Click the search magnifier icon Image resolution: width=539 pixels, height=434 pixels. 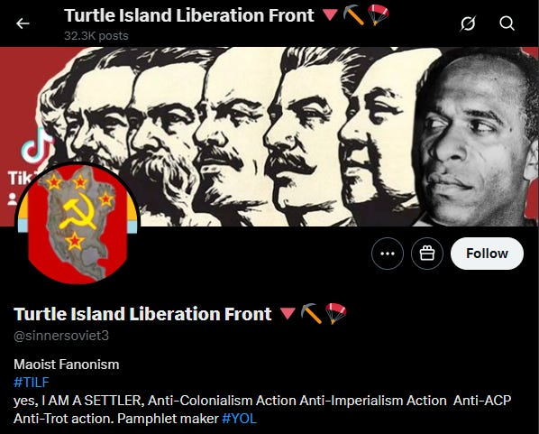click(507, 23)
